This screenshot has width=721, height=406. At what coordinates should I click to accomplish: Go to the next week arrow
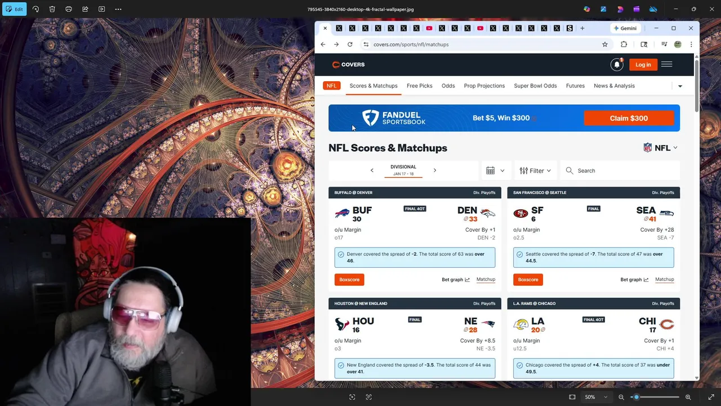click(x=435, y=170)
